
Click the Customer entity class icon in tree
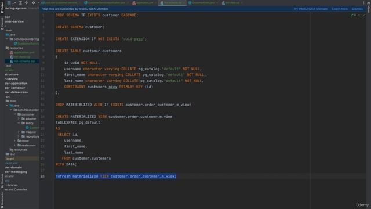pos(27,128)
